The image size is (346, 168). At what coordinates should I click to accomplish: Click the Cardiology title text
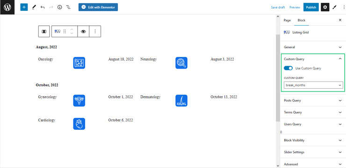point(47,120)
